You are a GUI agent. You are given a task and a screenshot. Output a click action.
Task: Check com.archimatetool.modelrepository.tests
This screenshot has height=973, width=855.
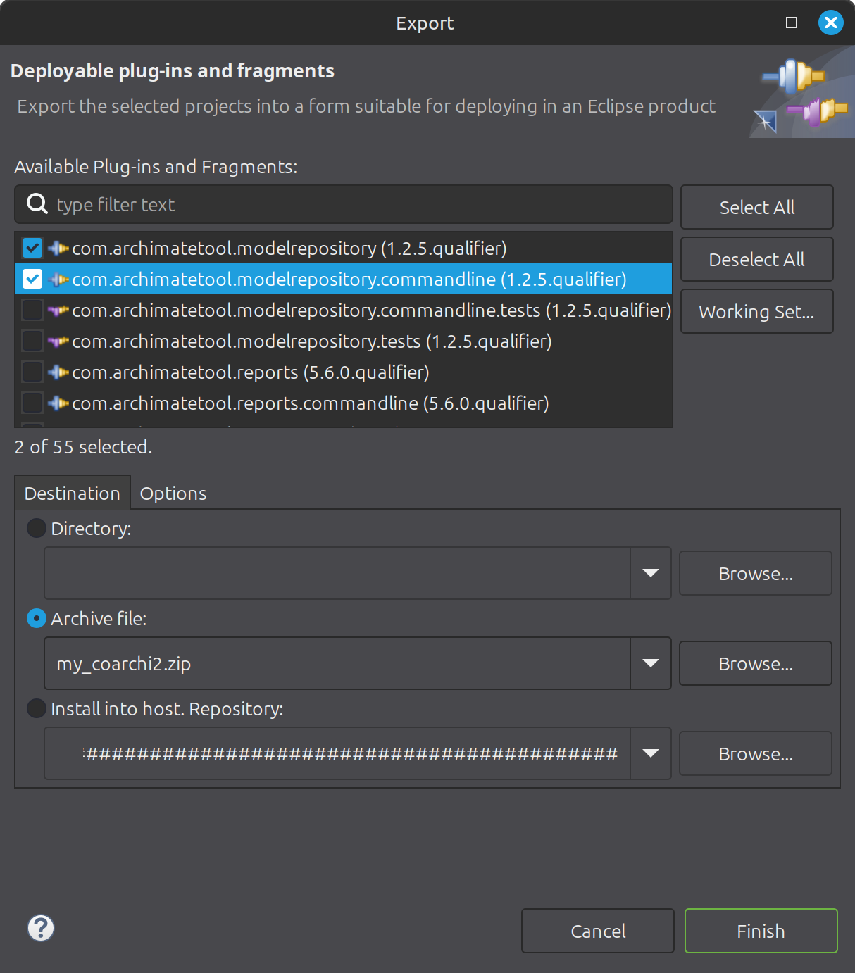tap(32, 341)
